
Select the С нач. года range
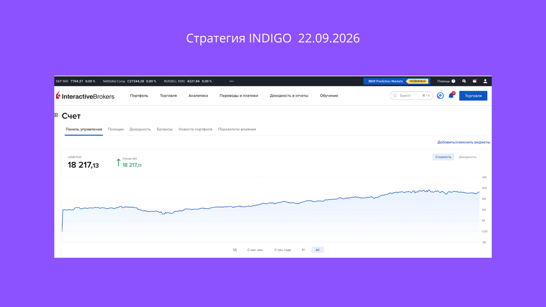(x=283, y=250)
